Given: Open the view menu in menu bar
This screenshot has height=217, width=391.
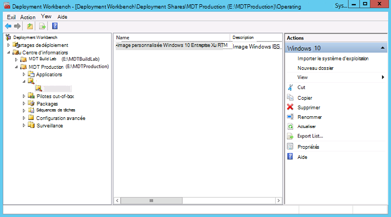Looking at the screenshot, I should click(46, 17).
